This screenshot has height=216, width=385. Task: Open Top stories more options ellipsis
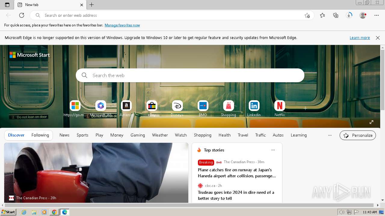coord(273,150)
